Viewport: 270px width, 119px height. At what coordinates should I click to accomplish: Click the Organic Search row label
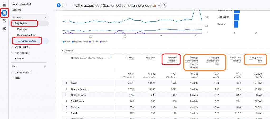point(79,89)
